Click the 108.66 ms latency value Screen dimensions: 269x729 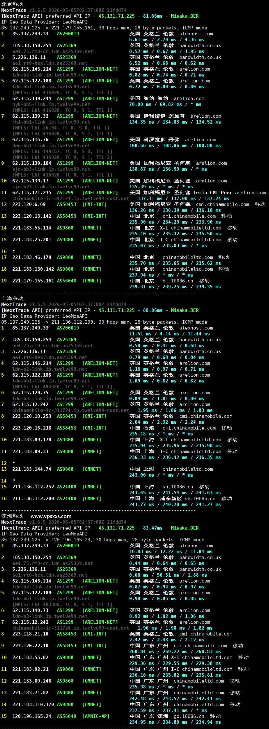pos(142,146)
